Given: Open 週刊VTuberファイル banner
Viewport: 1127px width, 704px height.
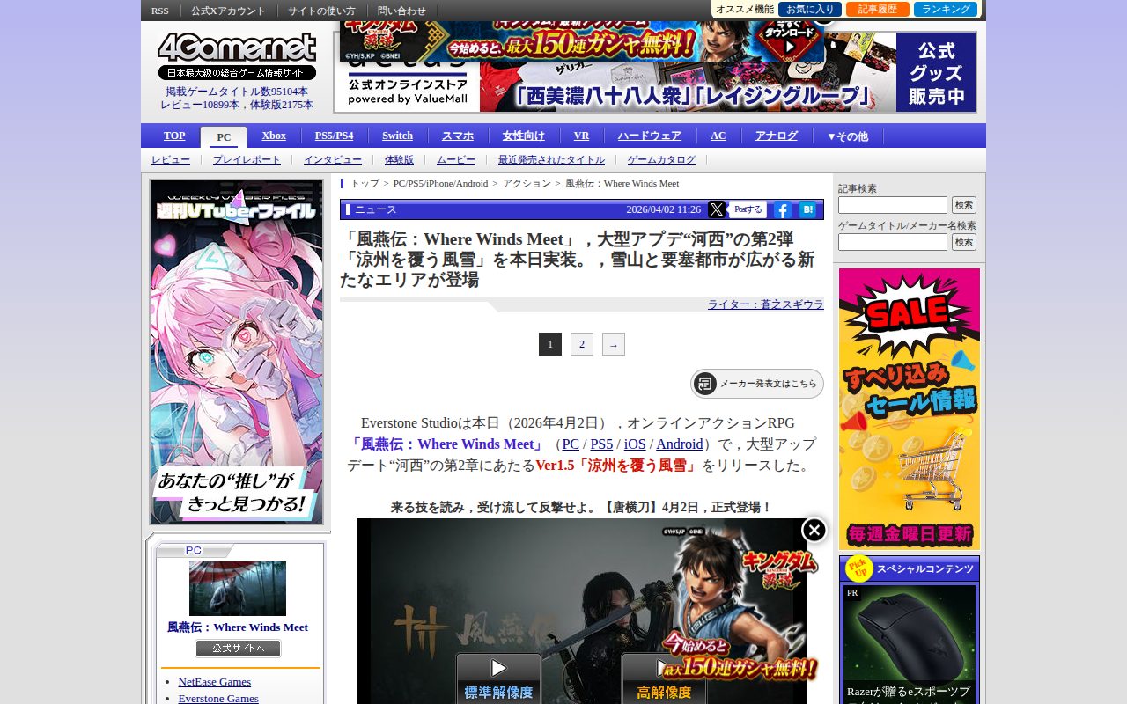Looking at the screenshot, I should (x=237, y=352).
